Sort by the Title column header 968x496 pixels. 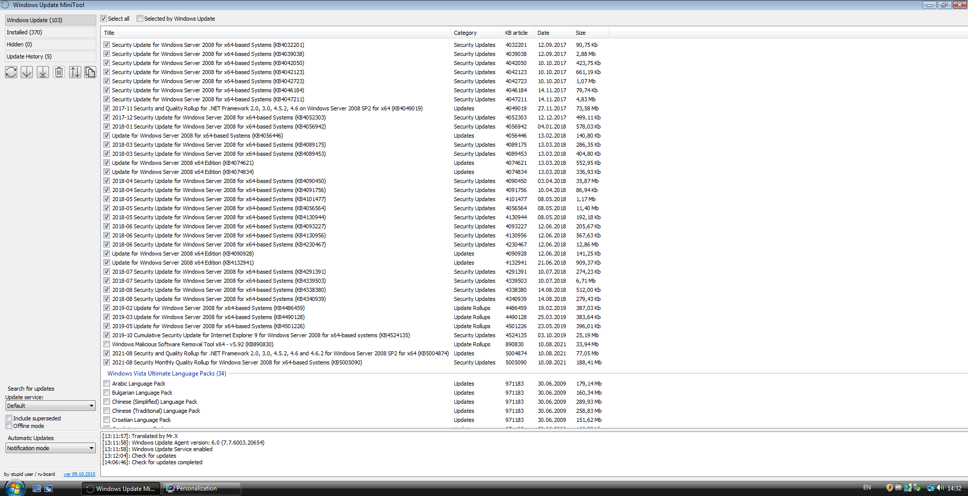(276, 33)
